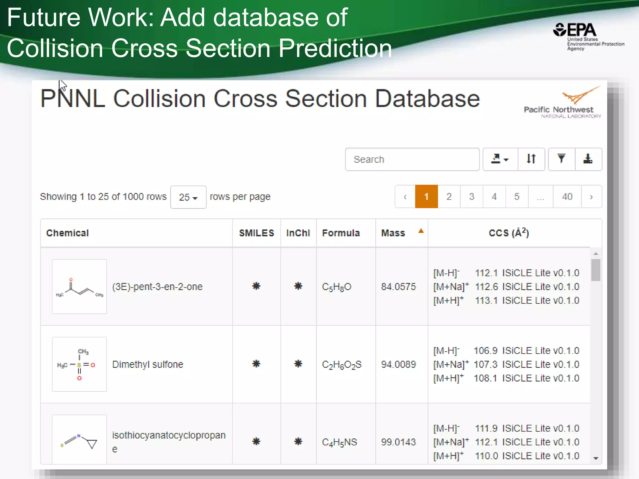This screenshot has width=639, height=479.
Task: Click SMILES asterisk for (3E)-pent-3-en-2-one
Action: tap(256, 286)
